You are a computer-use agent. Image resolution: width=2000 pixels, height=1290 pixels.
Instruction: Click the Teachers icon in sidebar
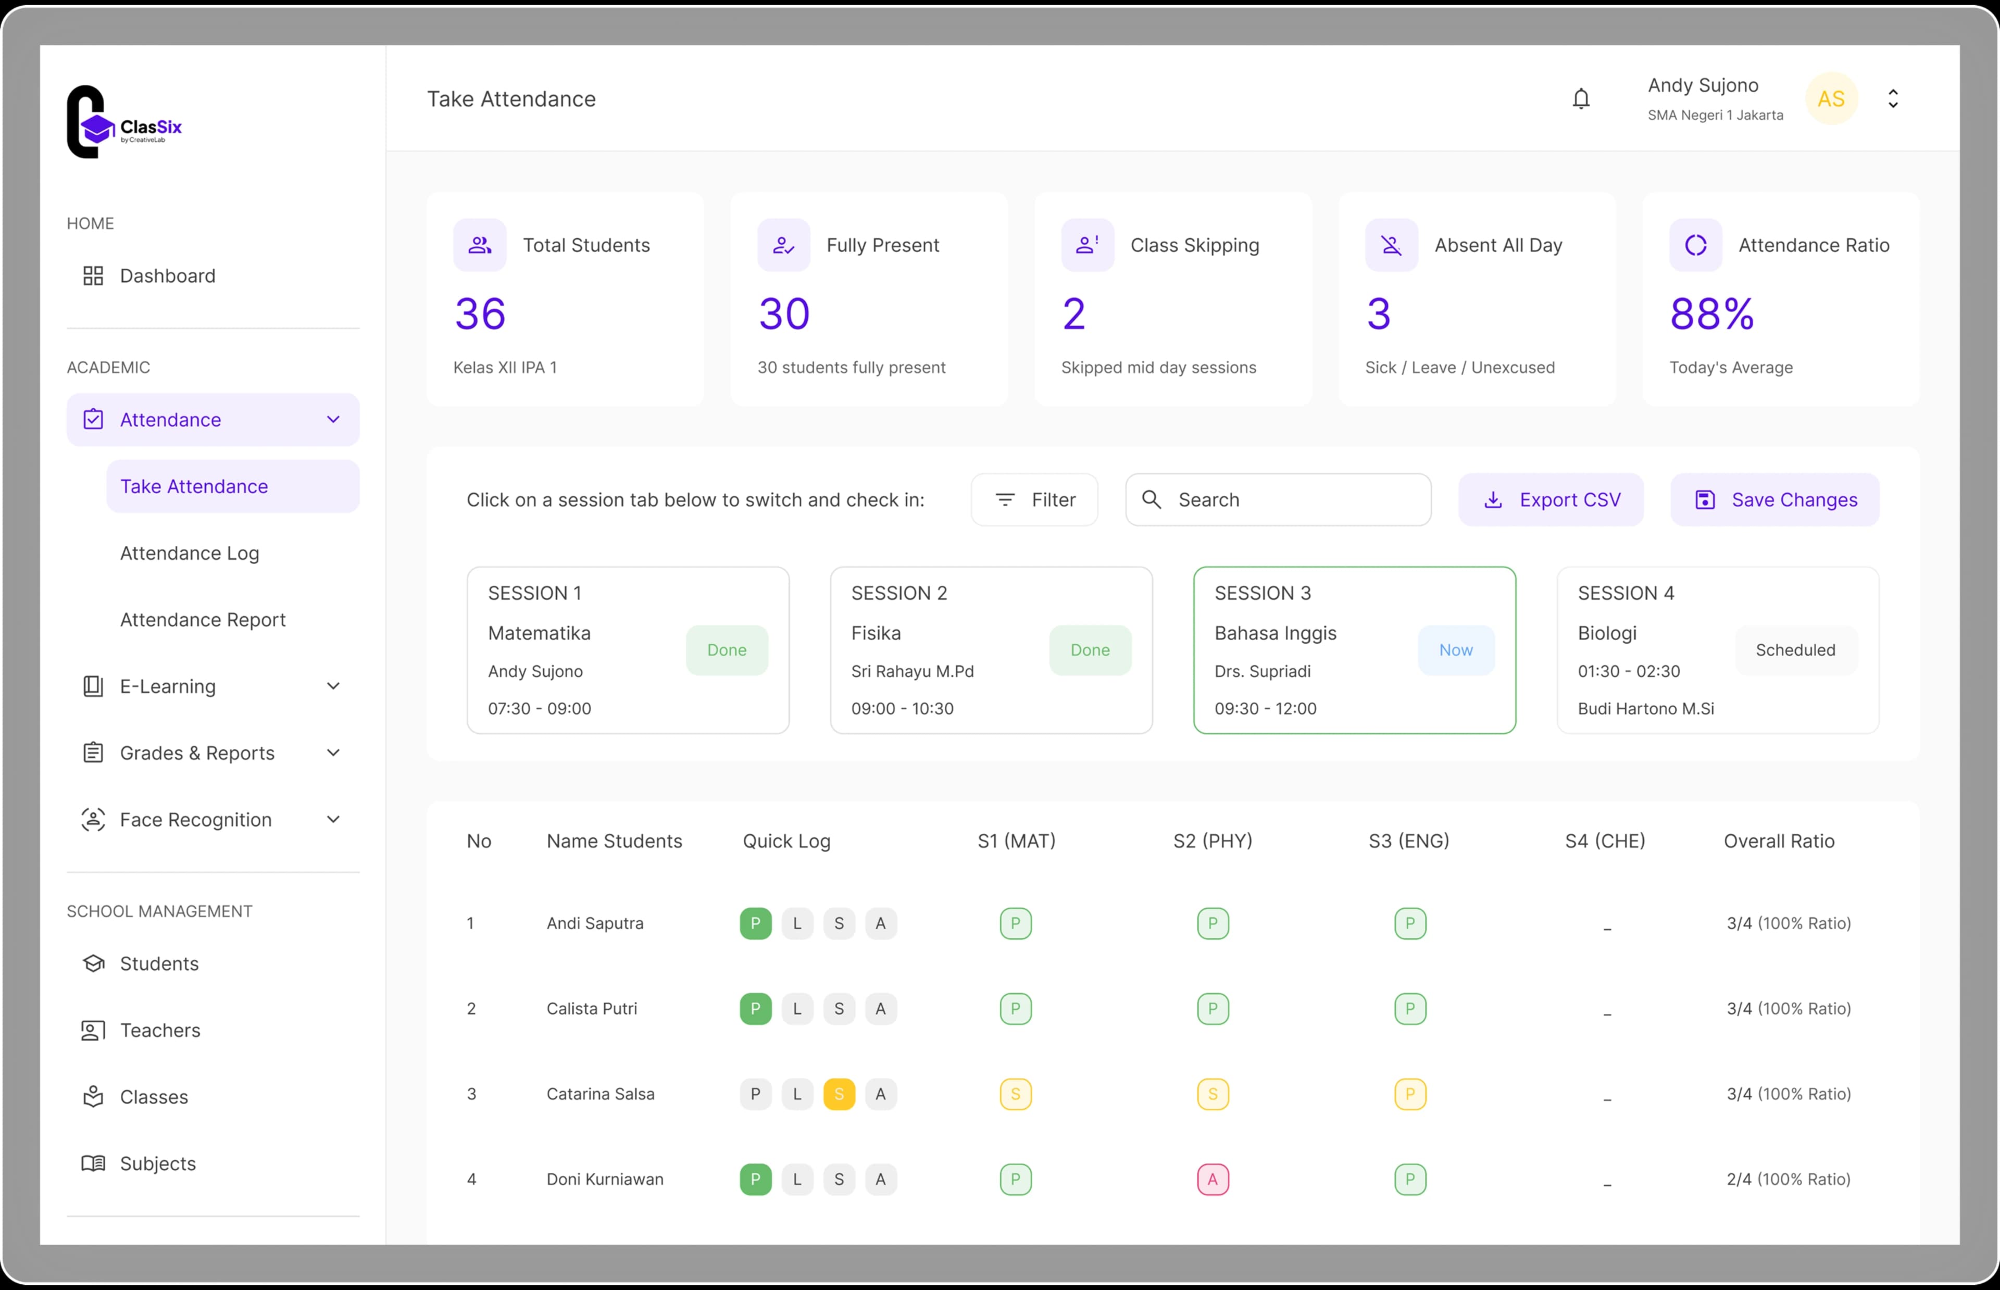click(x=93, y=1030)
